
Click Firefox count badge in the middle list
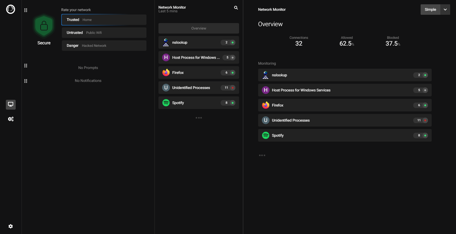(228, 73)
